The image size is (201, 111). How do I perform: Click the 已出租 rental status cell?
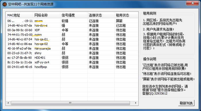121,26
